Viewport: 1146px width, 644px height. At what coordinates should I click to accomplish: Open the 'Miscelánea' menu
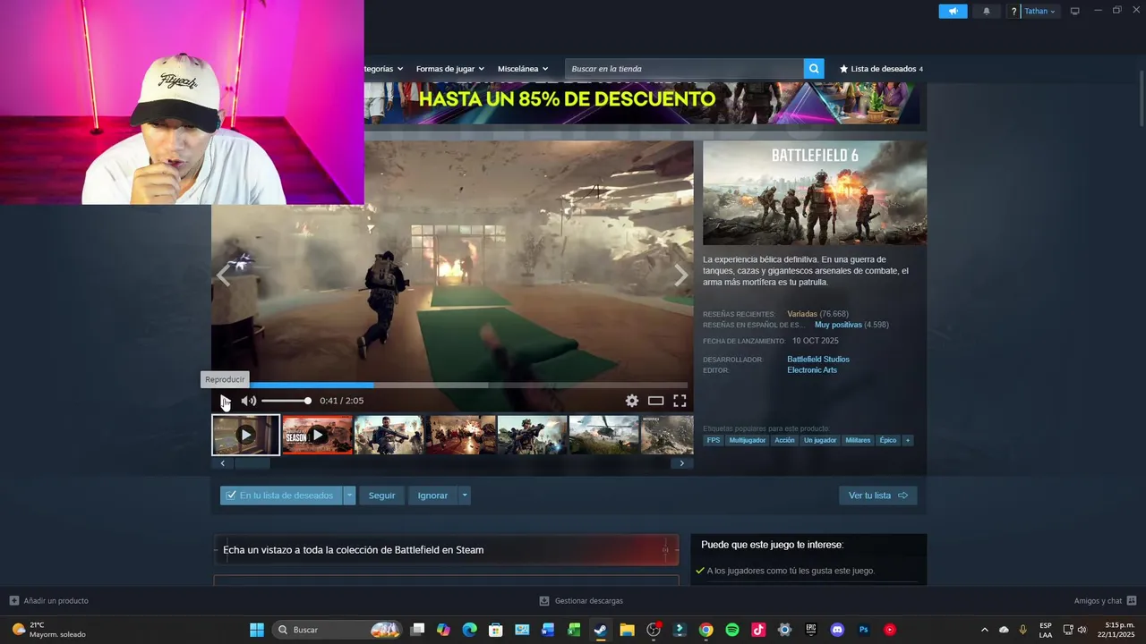523,69
